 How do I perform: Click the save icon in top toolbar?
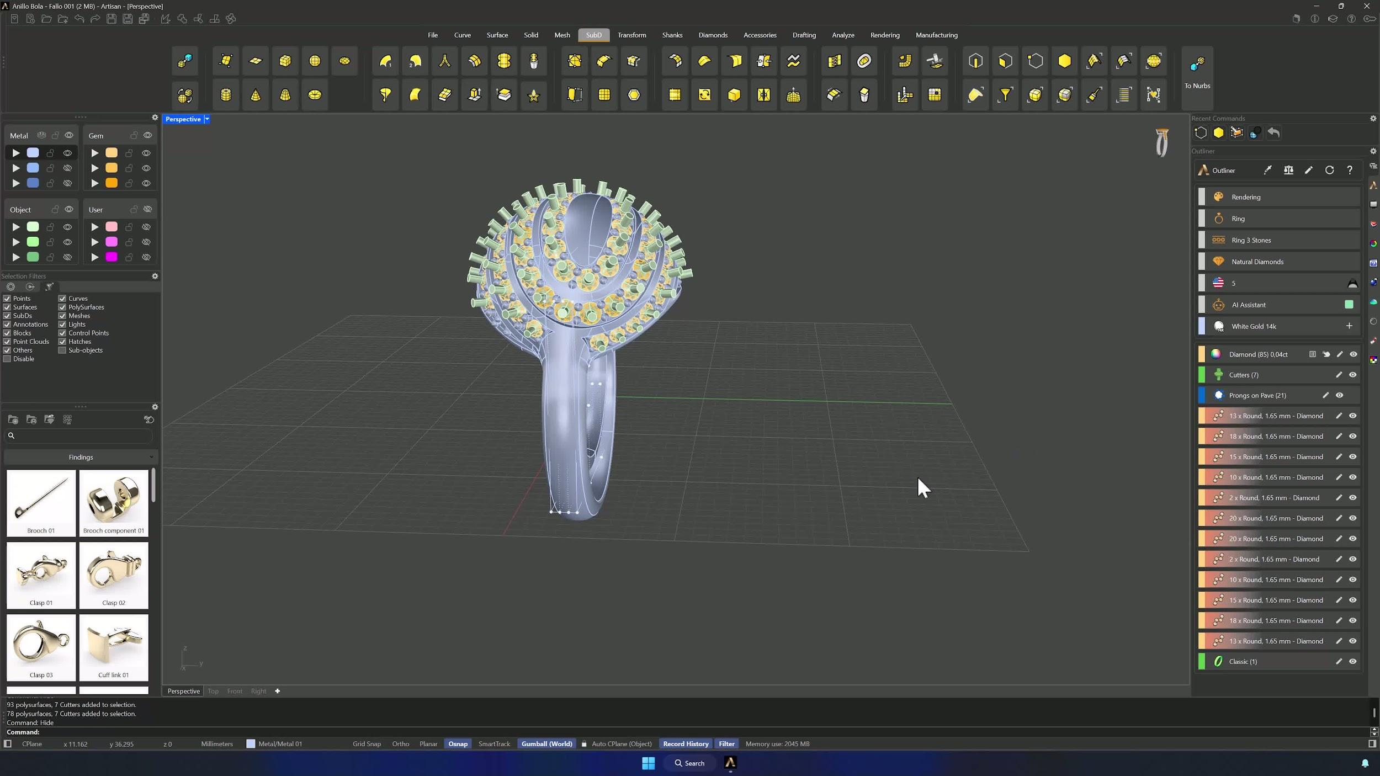[x=112, y=19]
